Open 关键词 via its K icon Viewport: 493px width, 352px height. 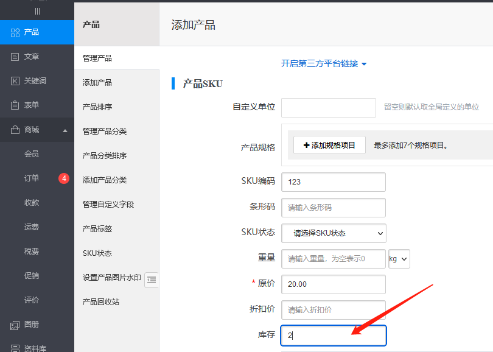click(15, 81)
